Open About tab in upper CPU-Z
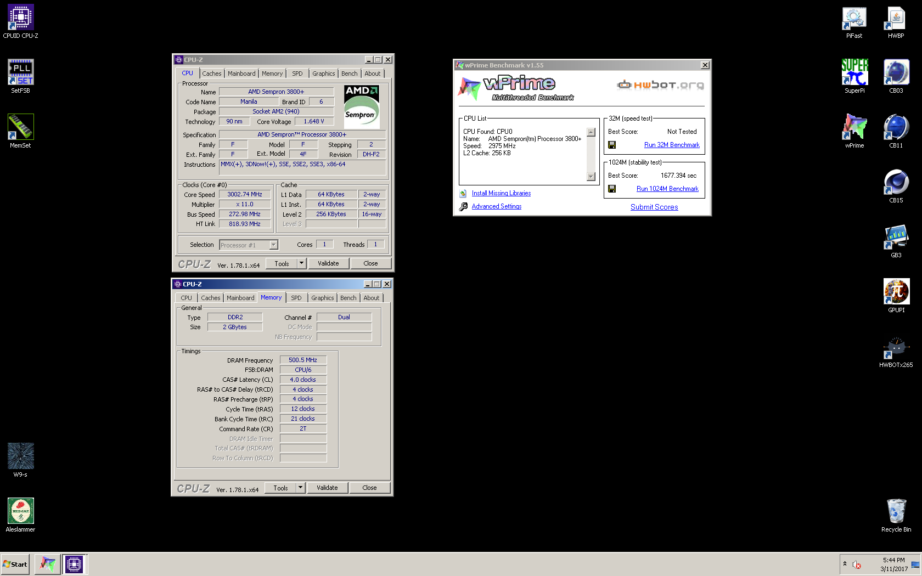The height and width of the screenshot is (576, 922). (x=372, y=74)
